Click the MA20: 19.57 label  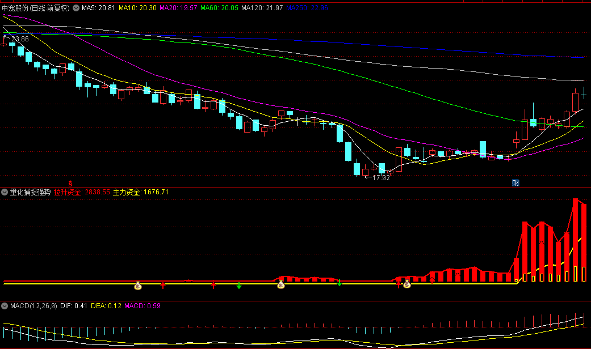178,8
